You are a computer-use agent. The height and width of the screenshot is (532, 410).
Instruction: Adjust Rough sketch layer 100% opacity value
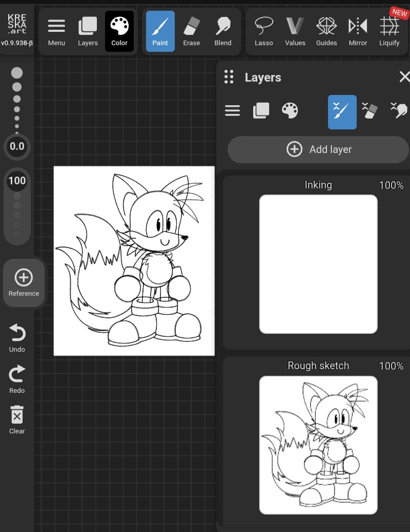coord(391,366)
